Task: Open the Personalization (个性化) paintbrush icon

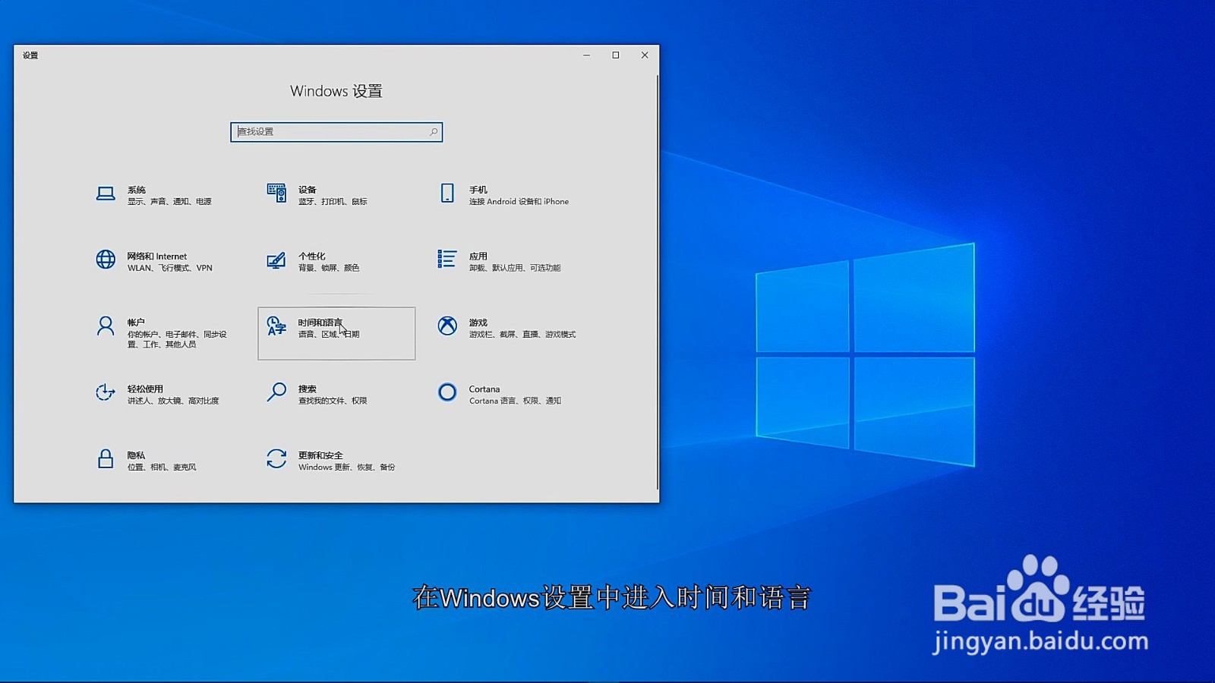Action: pyautogui.click(x=276, y=260)
